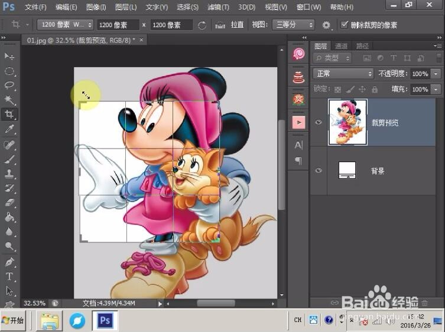Open the Paragraph panel icon
The width and height of the screenshot is (445, 332).
298,160
